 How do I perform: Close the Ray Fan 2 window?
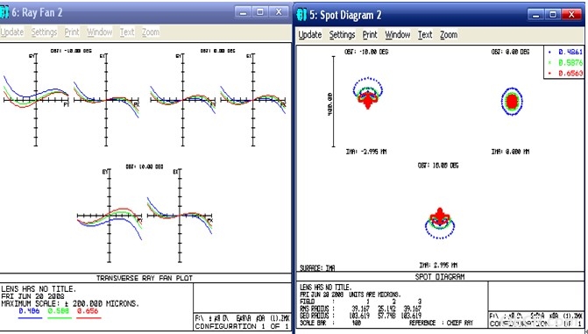(x=279, y=12)
